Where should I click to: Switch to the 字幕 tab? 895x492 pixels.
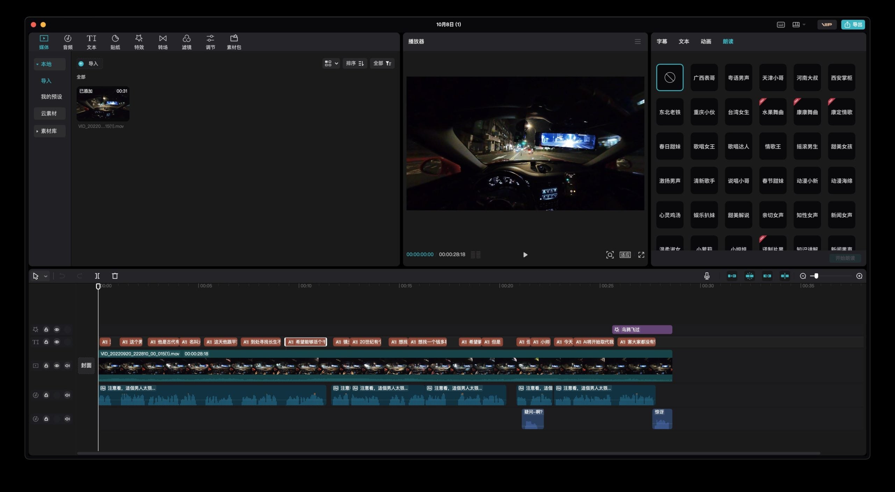pyautogui.click(x=661, y=41)
